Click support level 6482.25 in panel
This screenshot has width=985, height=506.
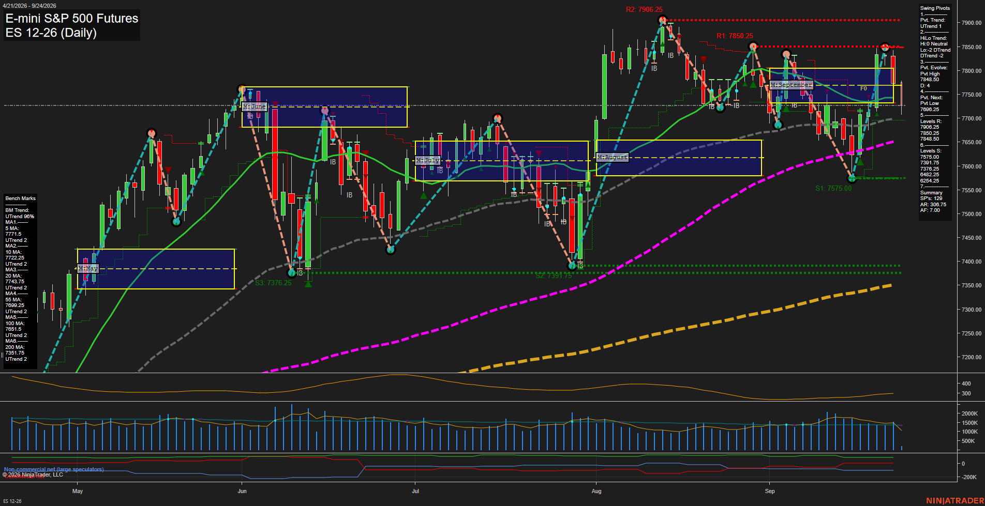(930, 175)
